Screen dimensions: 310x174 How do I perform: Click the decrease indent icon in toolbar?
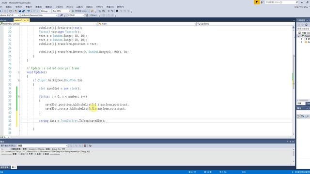tap(100, 11)
